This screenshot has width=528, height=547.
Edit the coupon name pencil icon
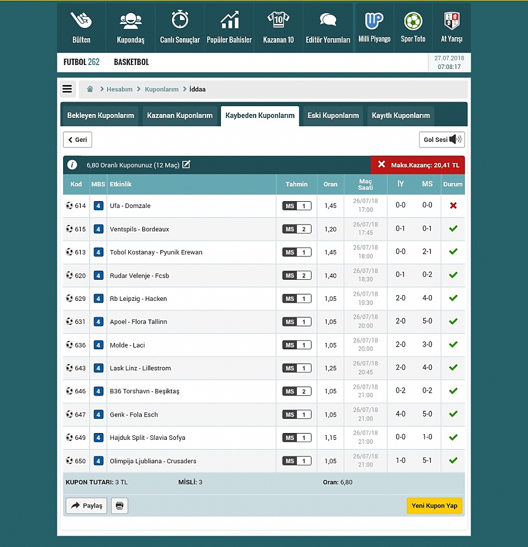tap(187, 164)
